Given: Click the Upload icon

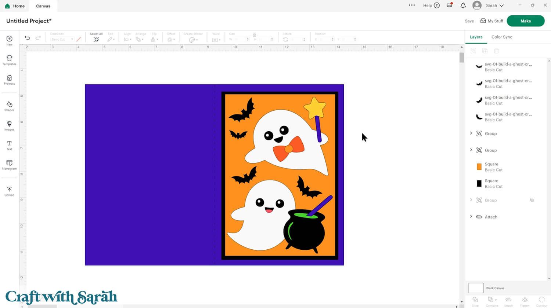Looking at the screenshot, I should pyautogui.click(x=9, y=191).
